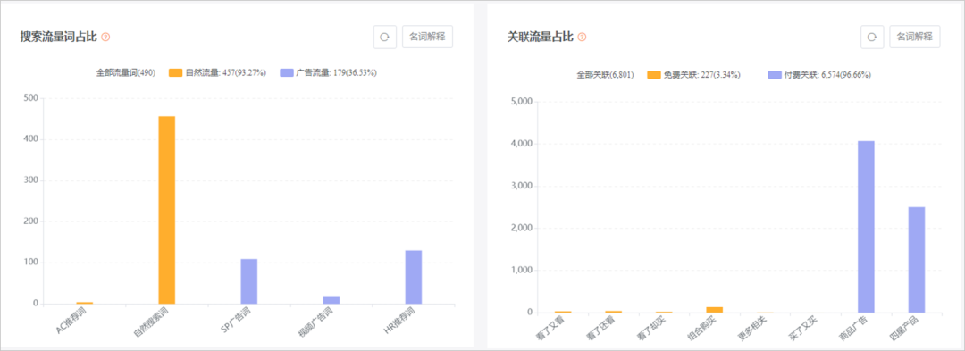Open 名词解释 in the 搜索流量词占比 panel
This screenshot has width=965, height=351.
tap(428, 37)
